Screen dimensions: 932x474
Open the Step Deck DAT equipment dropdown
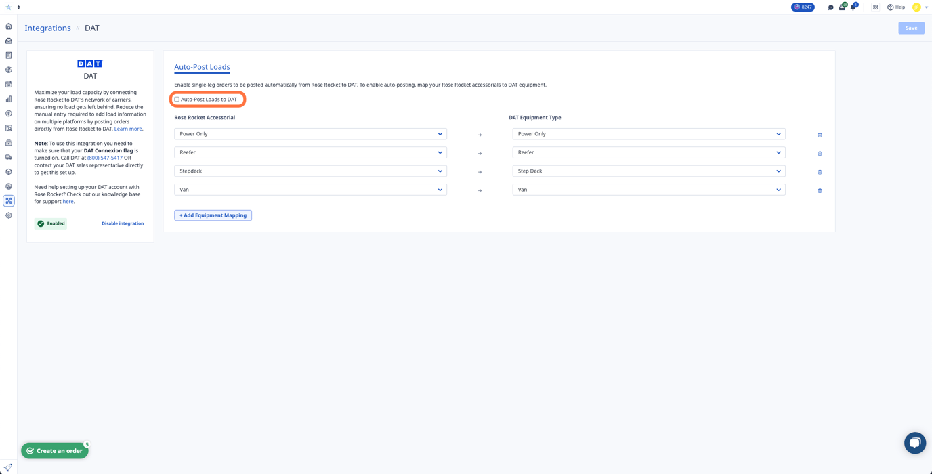(648, 171)
